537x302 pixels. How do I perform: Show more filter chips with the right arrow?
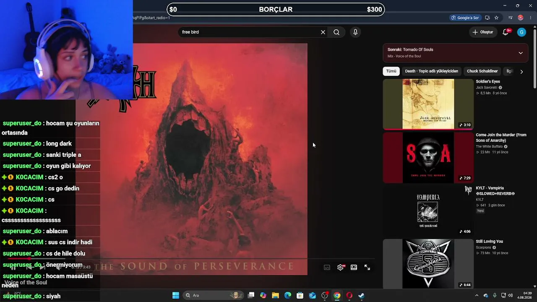click(x=521, y=72)
